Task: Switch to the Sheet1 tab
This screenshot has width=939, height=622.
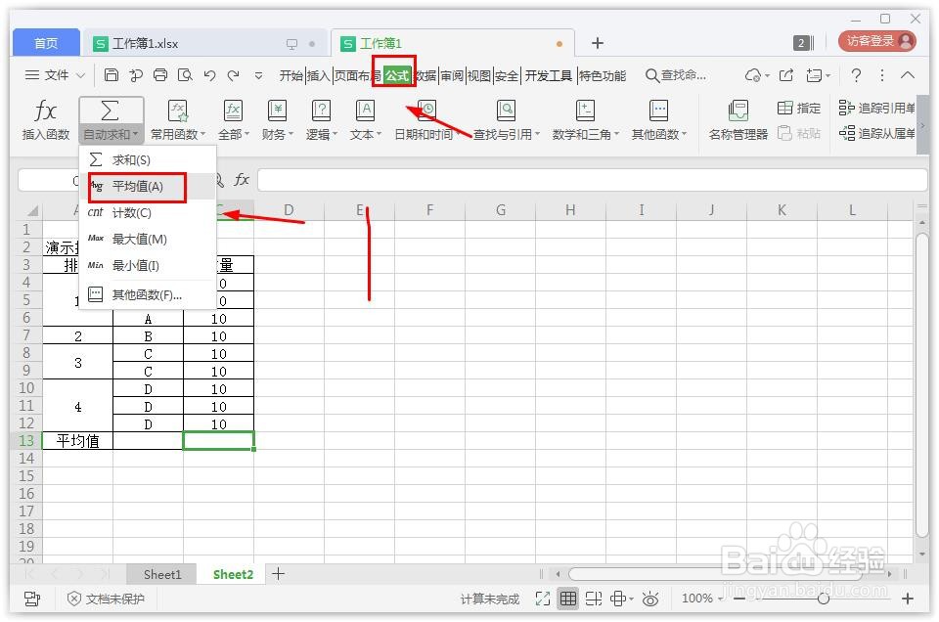Action: pyautogui.click(x=161, y=575)
